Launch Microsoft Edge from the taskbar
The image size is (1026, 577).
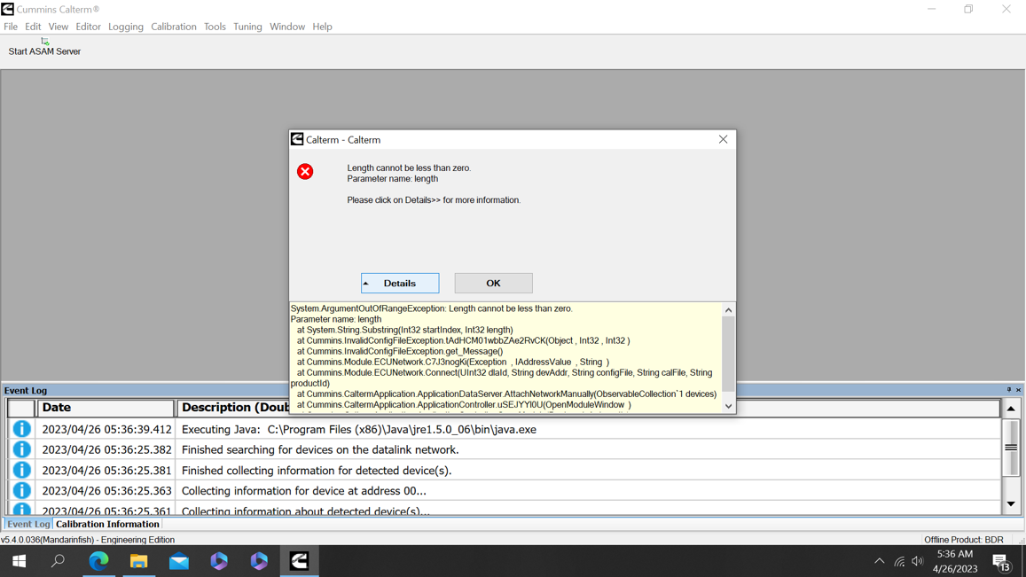click(x=98, y=561)
